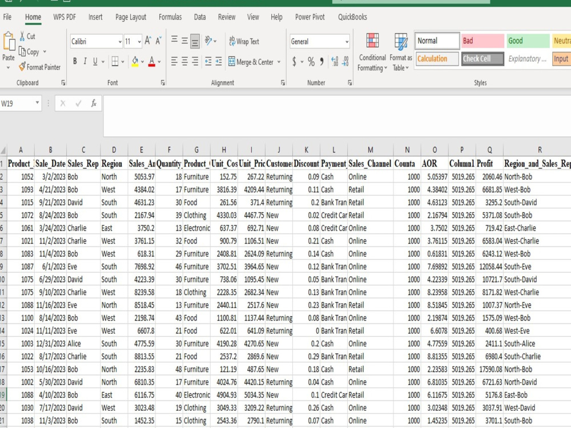Viewport: 571px width, 428px height.
Task: Align text right icon
Action: pyautogui.click(x=195, y=61)
